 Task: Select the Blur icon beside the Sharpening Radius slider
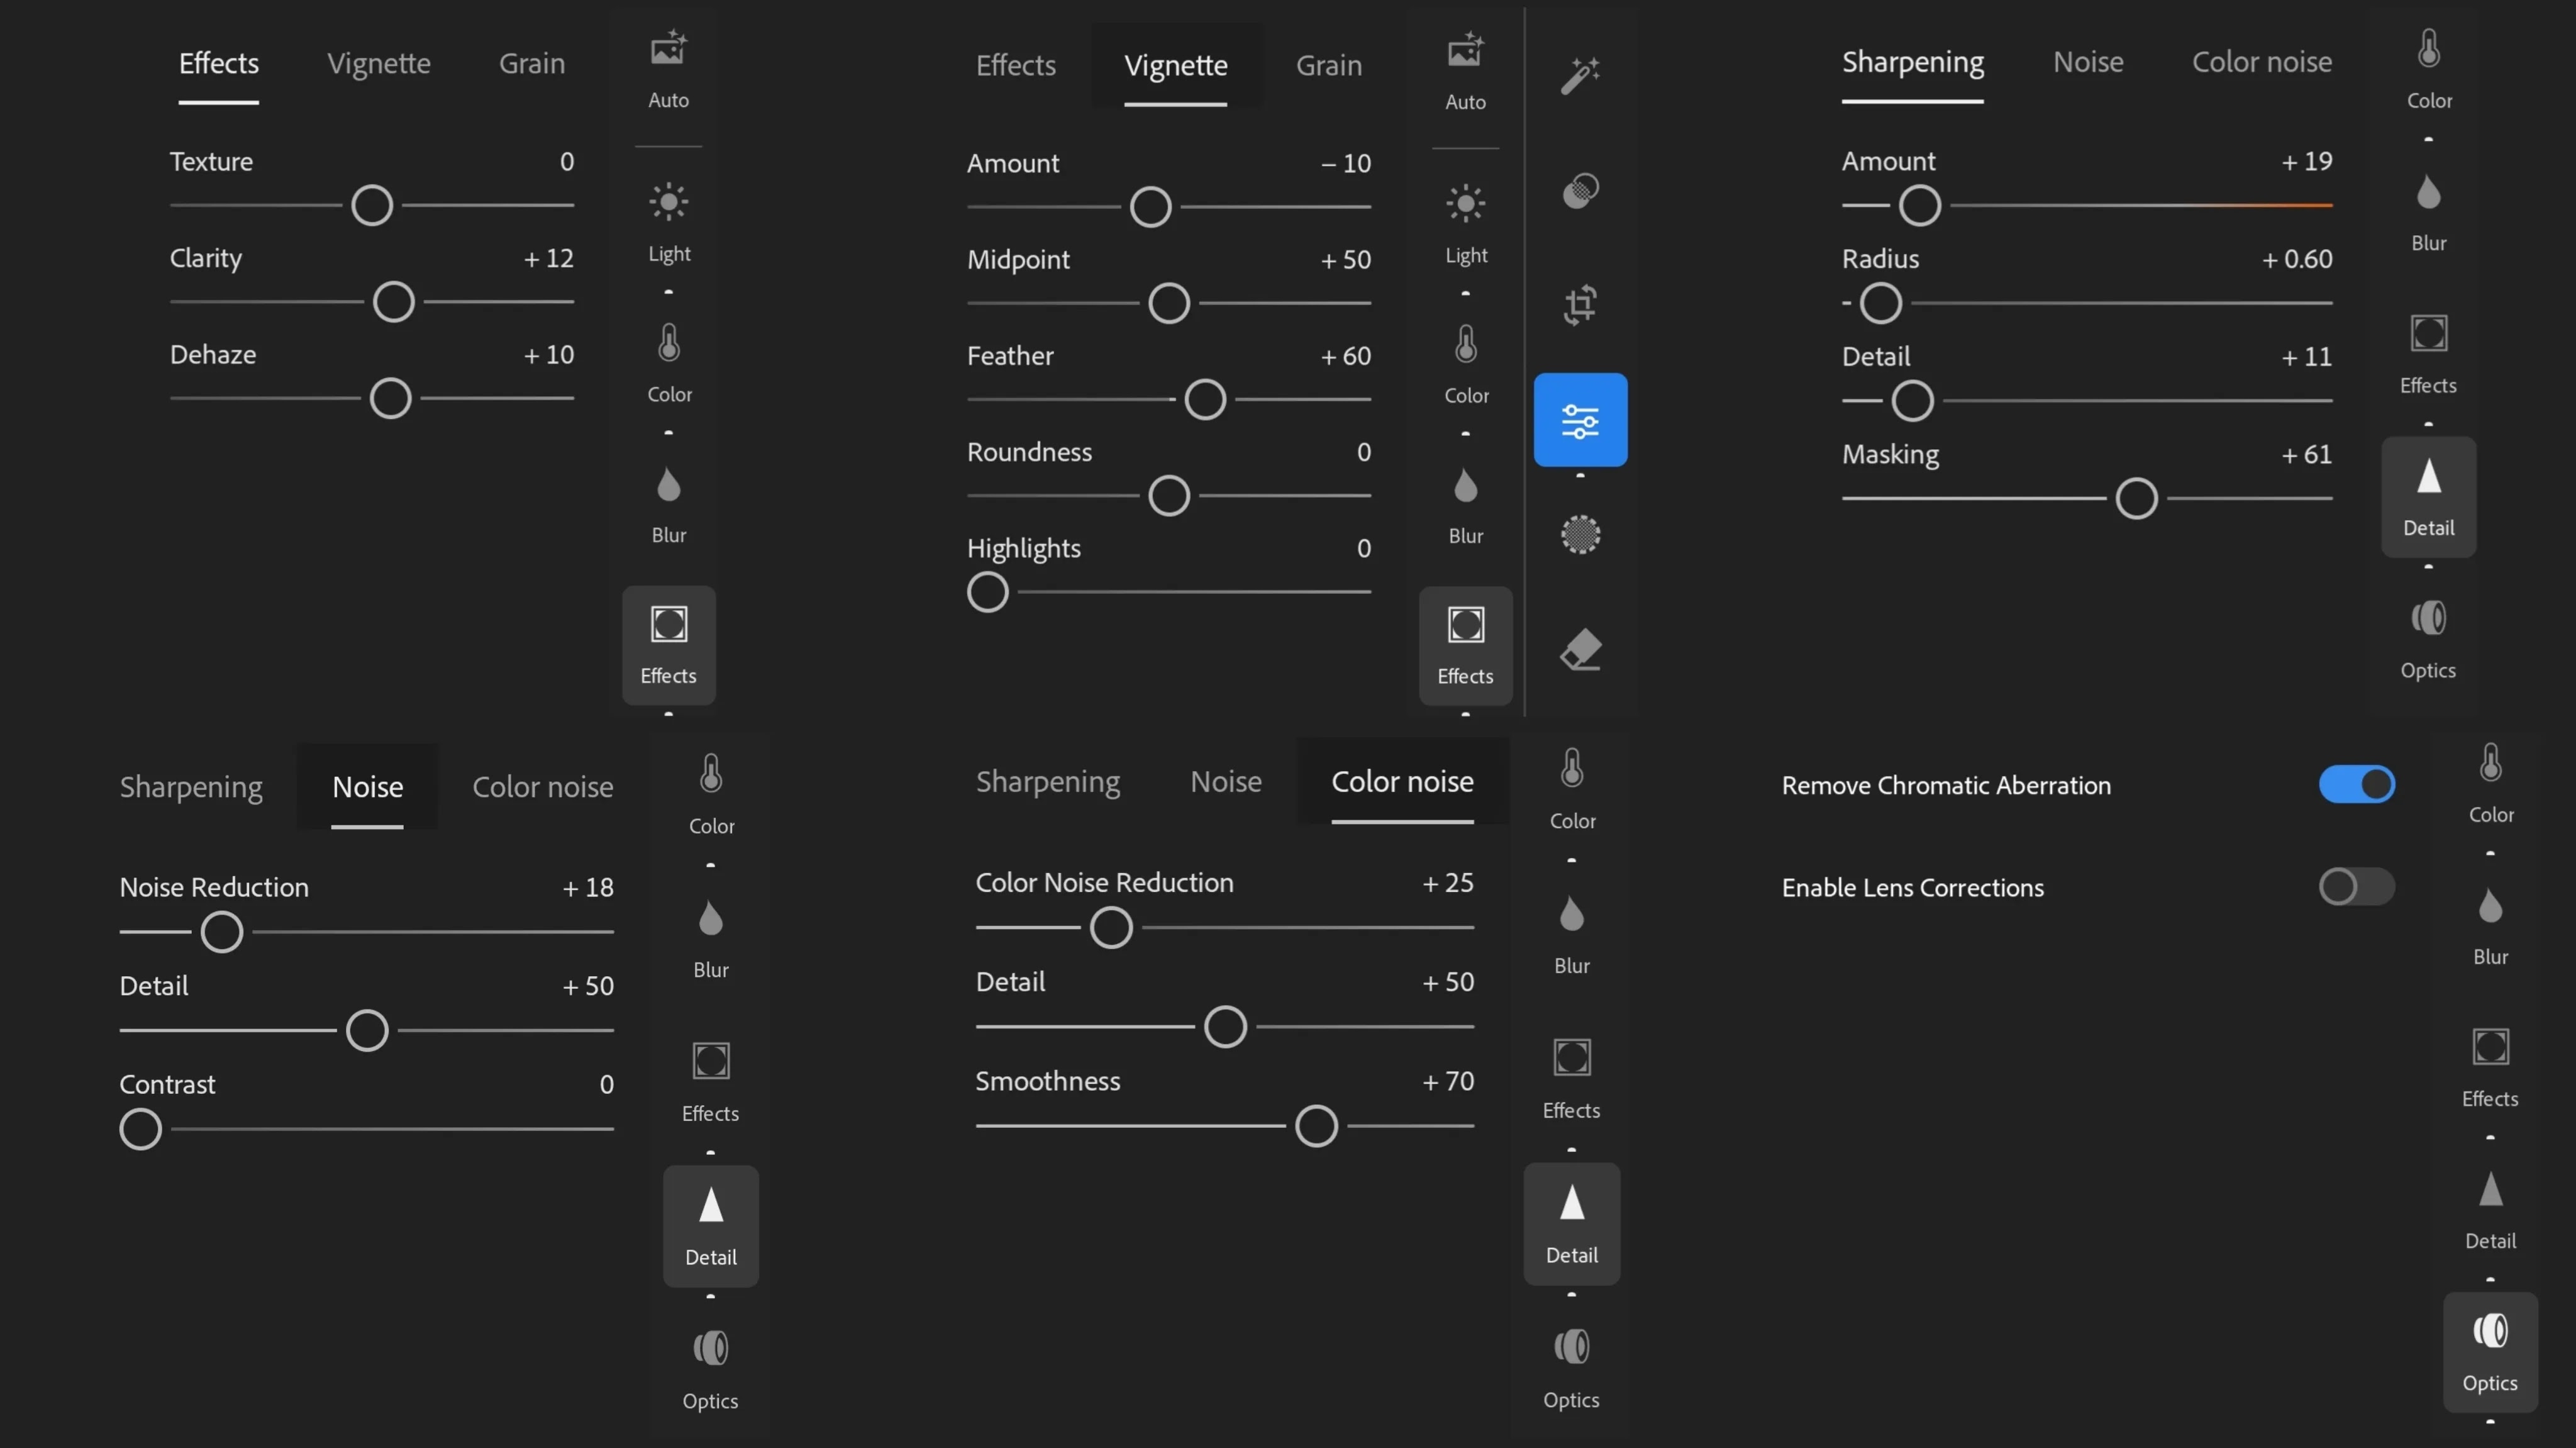(x=2428, y=212)
